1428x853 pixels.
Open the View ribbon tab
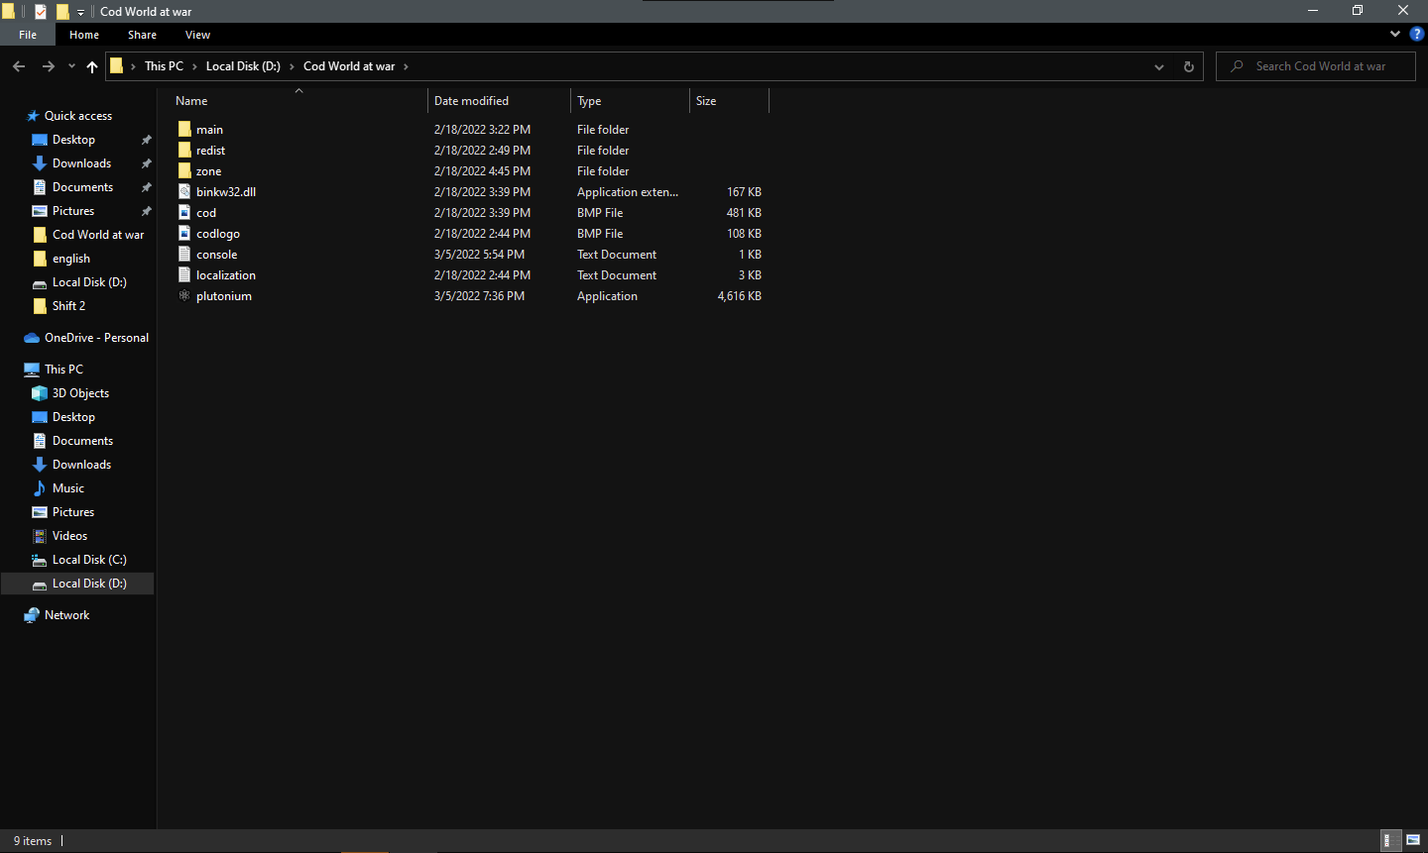click(197, 35)
